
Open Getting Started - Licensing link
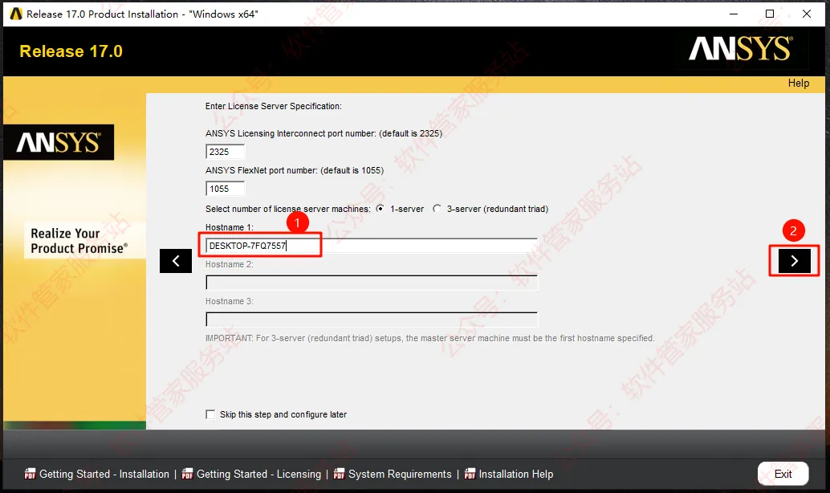tap(258, 474)
